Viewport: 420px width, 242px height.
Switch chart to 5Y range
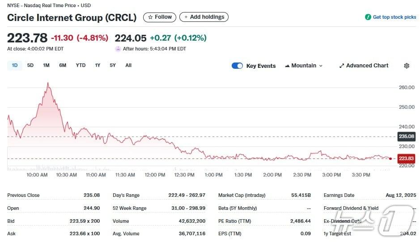point(113,65)
